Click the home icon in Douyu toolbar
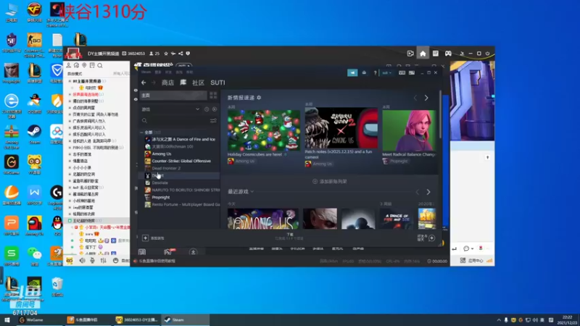580x326 pixels. pos(423,54)
